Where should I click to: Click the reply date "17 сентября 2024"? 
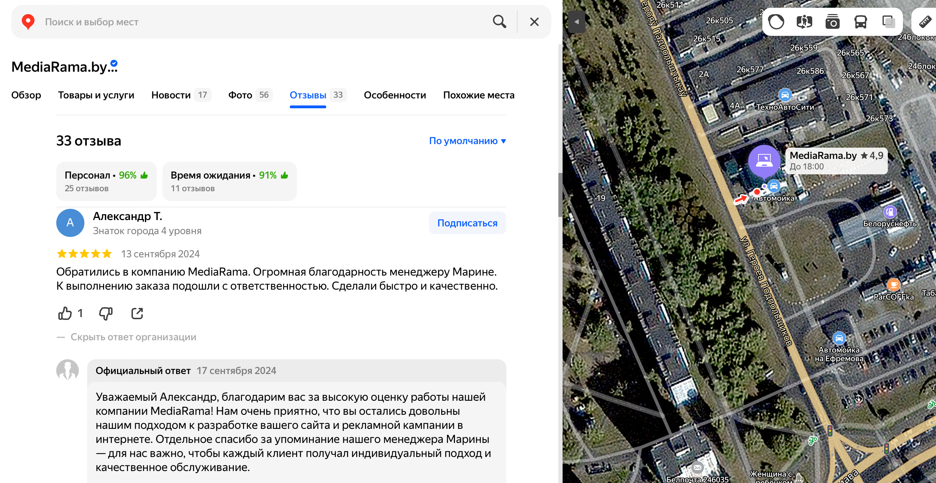tap(237, 371)
